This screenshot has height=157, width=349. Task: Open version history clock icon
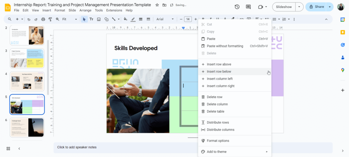click(237, 7)
